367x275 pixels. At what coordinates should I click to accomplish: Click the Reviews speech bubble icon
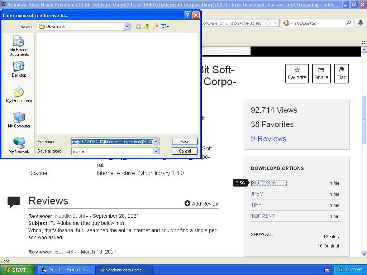tap(14, 202)
